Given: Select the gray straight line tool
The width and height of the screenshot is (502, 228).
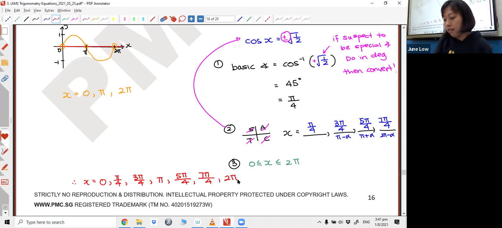Looking at the screenshot, I should (258, 19).
